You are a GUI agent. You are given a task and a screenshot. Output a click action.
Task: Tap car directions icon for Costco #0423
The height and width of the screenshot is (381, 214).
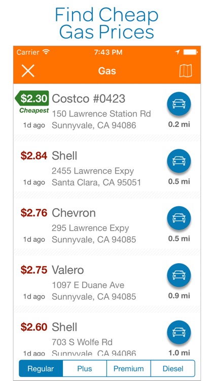point(179,104)
